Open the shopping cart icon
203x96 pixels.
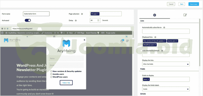point(122,41)
